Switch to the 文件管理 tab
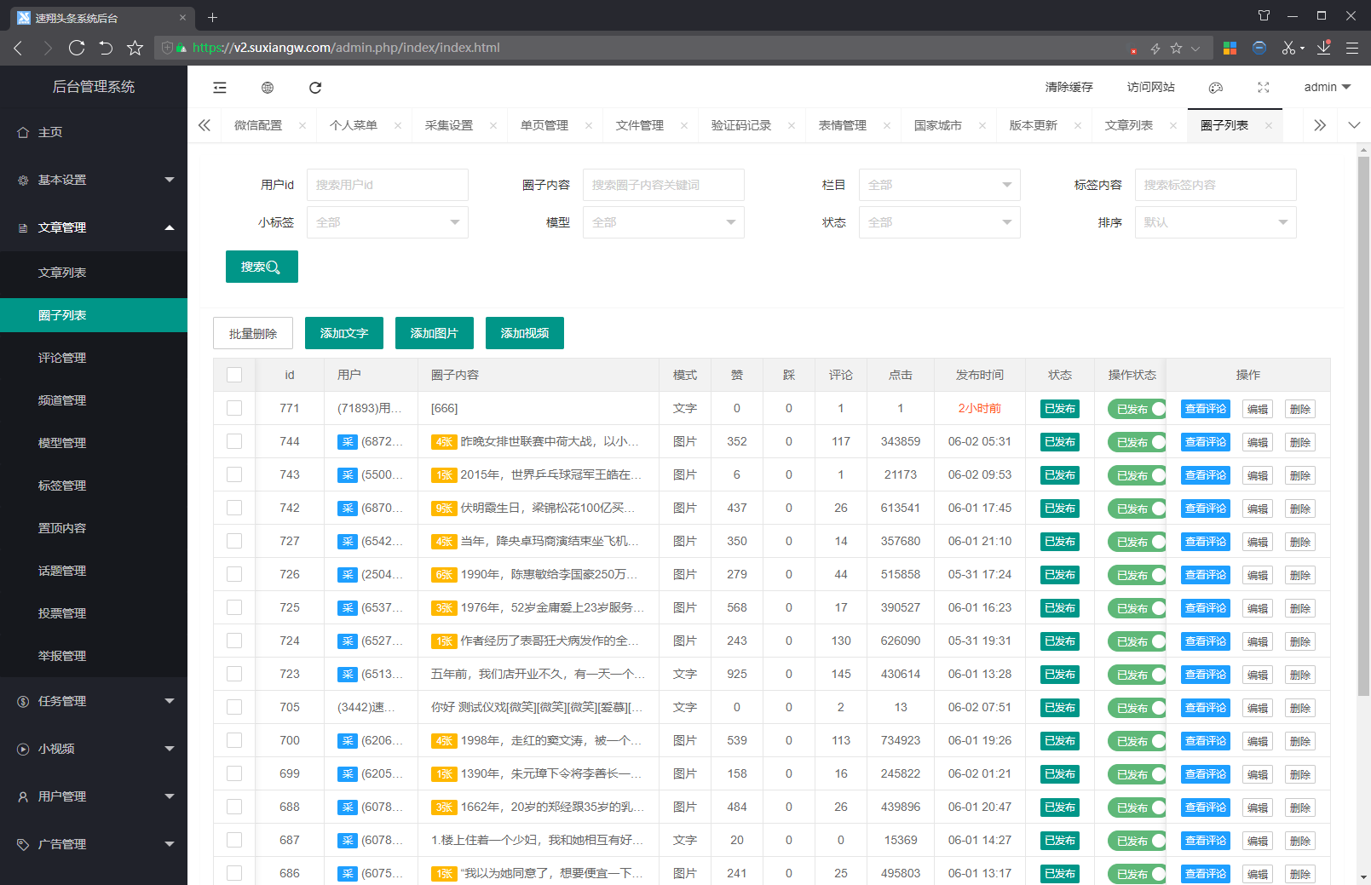 [640, 125]
